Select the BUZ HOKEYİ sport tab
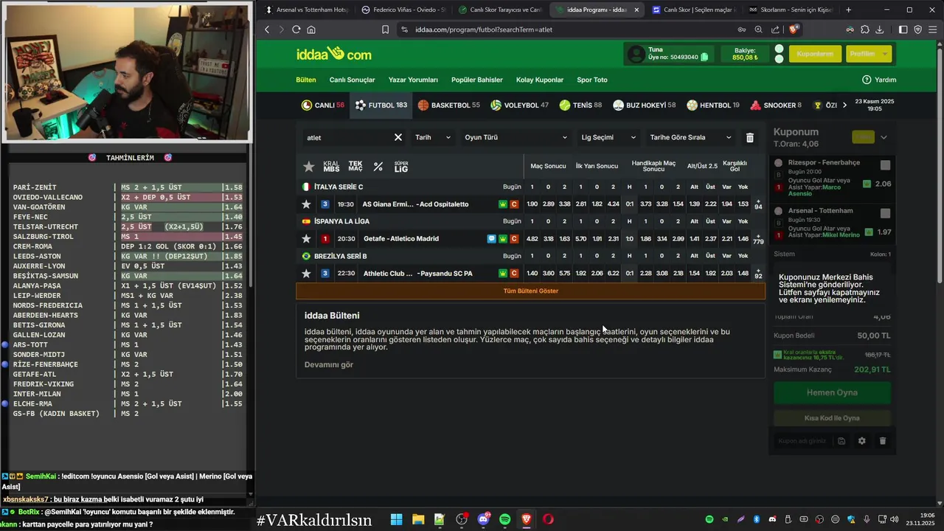944x531 pixels. tap(644, 105)
